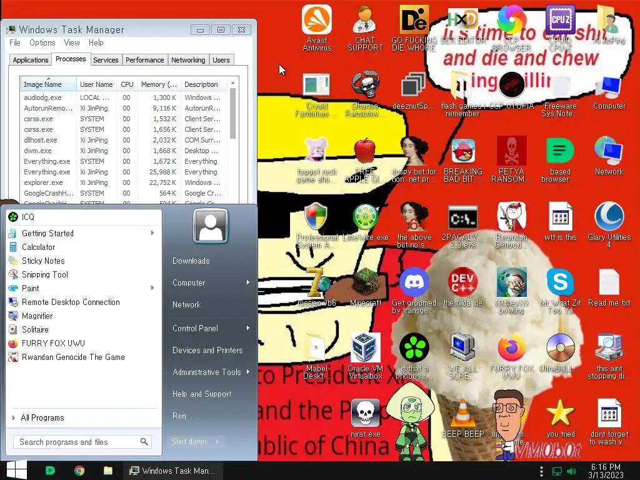Open the Shut down options arrow

(218, 441)
